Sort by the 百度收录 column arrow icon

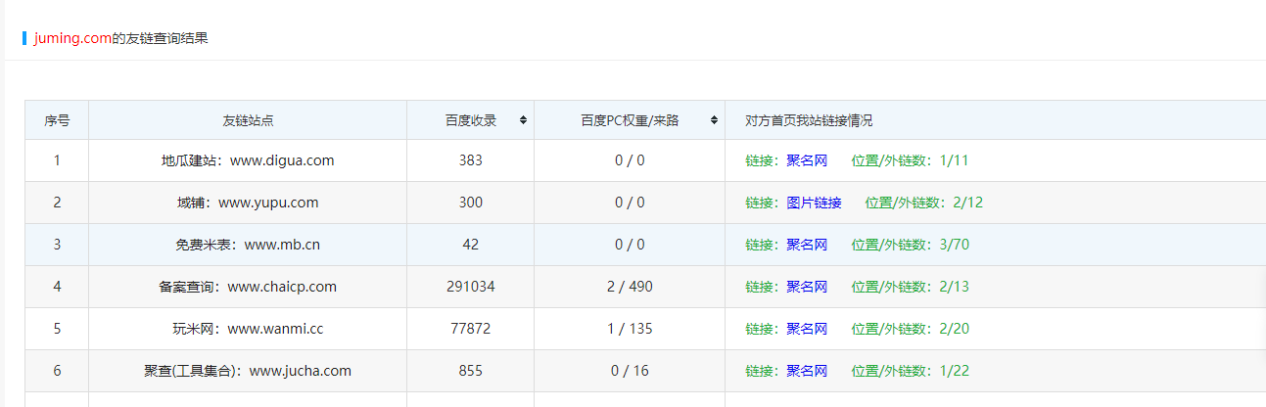(523, 120)
